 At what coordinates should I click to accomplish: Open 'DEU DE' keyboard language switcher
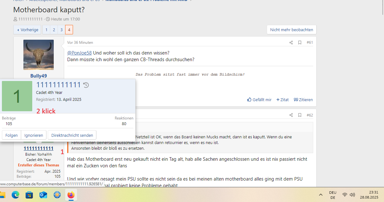tap(333, 195)
